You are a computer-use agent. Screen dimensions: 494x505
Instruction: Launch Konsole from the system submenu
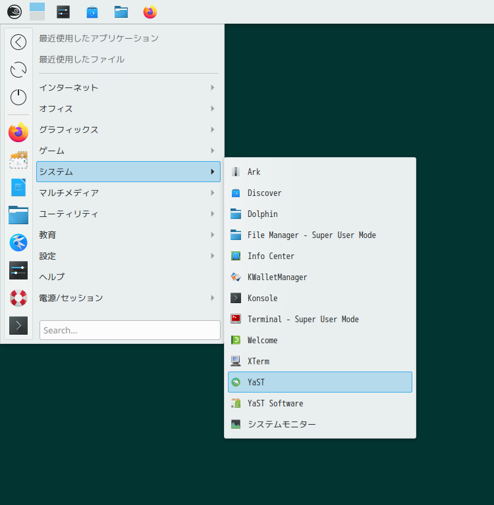[320, 298]
